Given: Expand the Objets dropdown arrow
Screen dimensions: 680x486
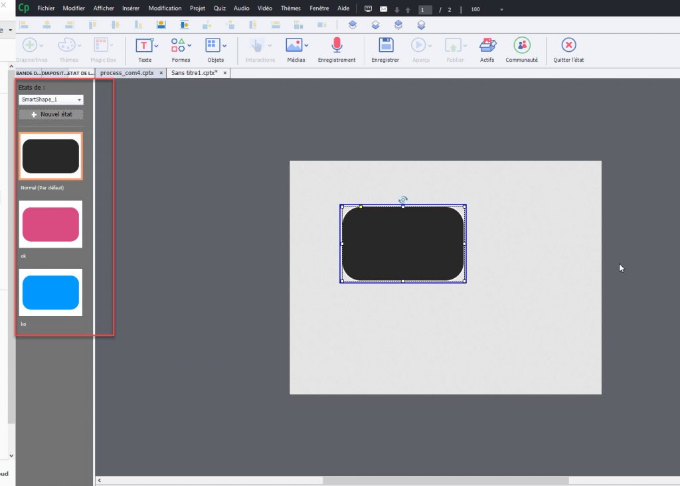Looking at the screenshot, I should [224, 46].
